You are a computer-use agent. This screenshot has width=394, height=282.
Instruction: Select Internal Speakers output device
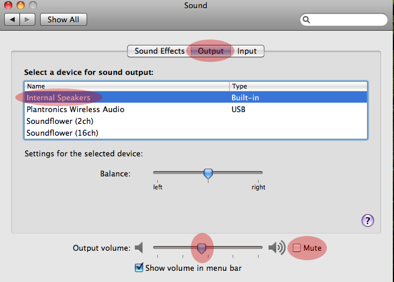point(196,97)
